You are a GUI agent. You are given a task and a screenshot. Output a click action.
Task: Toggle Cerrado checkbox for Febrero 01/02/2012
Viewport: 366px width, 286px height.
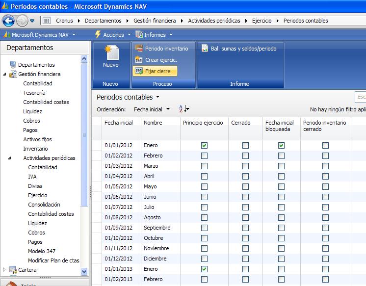245,156
